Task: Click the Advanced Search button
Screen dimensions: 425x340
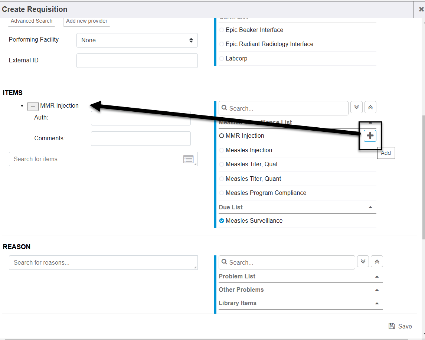Action: (x=32, y=21)
